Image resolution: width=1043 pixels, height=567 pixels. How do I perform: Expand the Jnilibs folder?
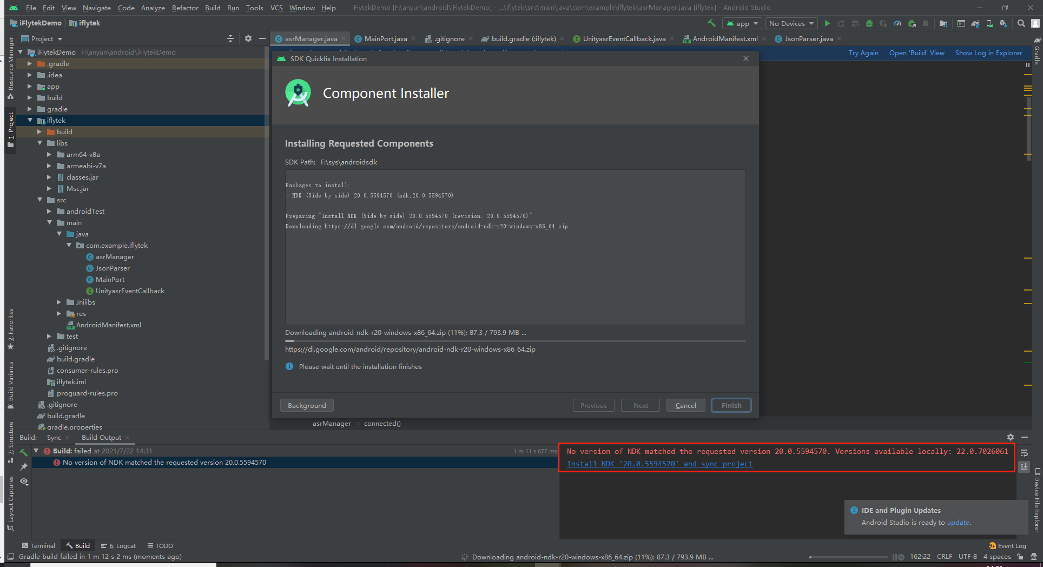(59, 302)
